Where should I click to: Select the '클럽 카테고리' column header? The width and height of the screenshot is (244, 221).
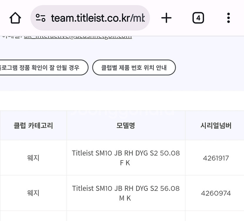pos(33,125)
